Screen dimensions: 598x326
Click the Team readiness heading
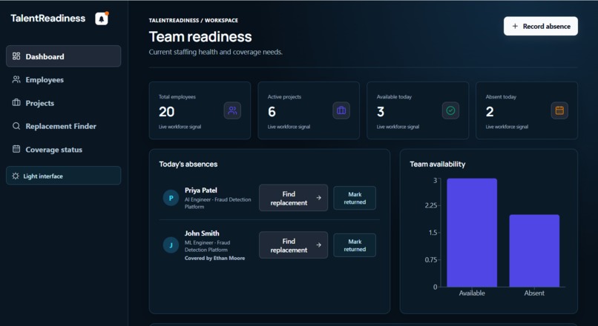click(200, 36)
